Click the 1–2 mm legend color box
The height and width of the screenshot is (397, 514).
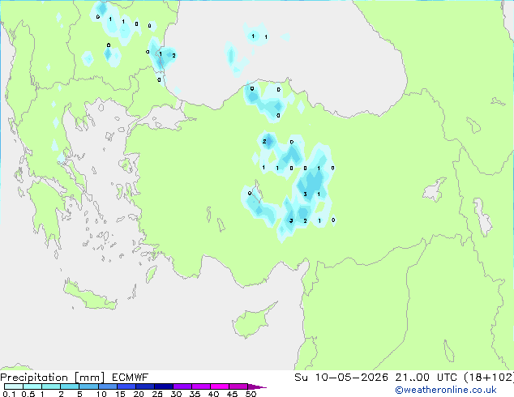click(x=51, y=386)
